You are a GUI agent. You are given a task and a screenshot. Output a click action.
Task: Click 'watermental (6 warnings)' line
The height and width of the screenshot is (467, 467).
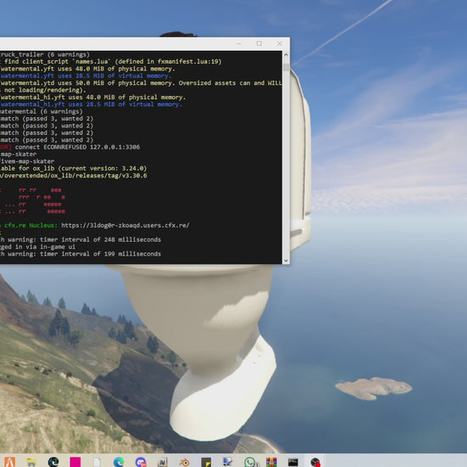(41, 111)
